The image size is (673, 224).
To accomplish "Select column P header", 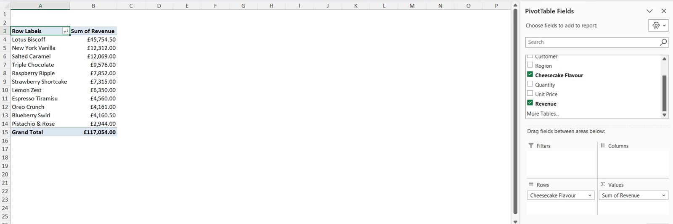I will [496, 6].
